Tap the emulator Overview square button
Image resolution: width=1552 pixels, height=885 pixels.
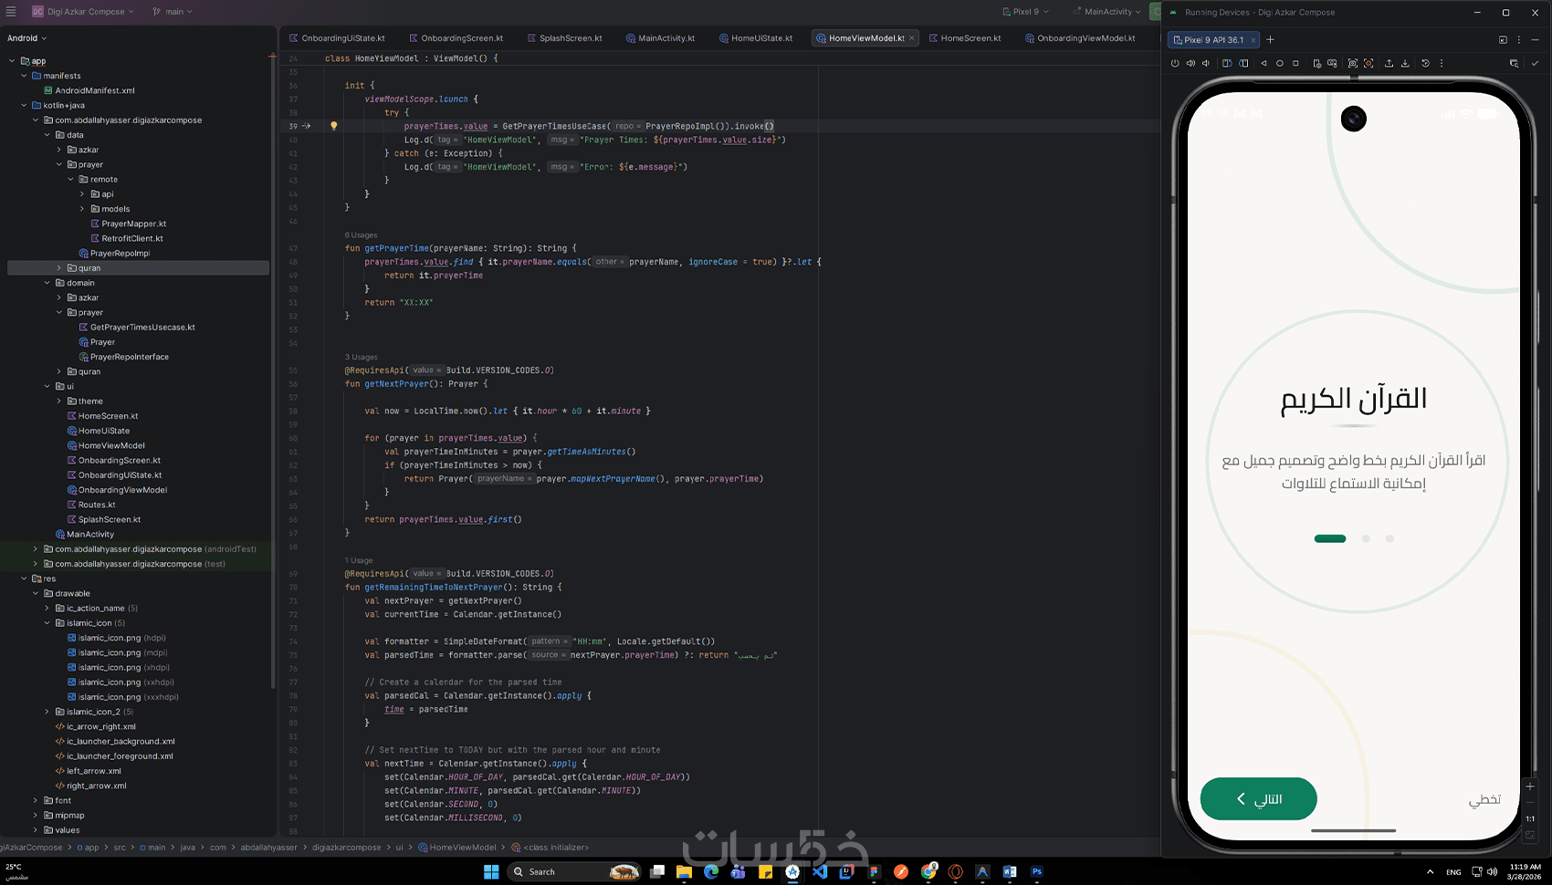(1295, 64)
